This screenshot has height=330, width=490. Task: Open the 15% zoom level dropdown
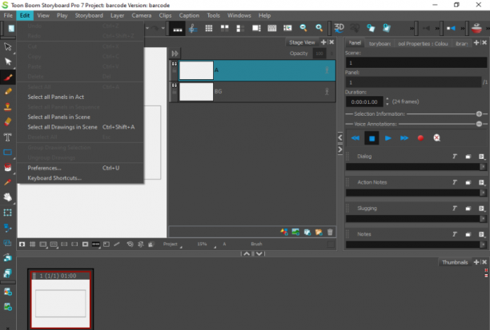click(x=207, y=245)
